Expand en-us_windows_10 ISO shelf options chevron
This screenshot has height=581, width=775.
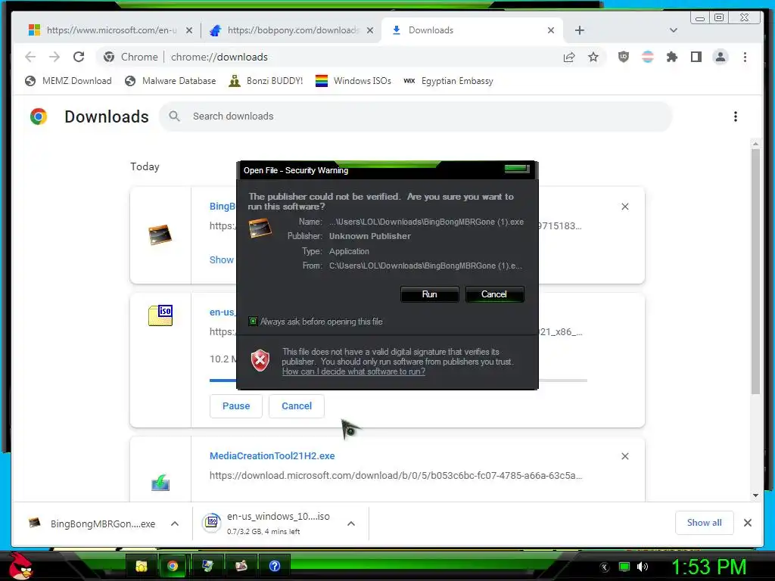coord(351,524)
